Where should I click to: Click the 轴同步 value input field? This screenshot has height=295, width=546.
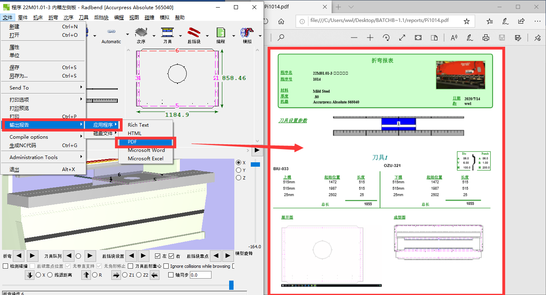click(x=200, y=275)
